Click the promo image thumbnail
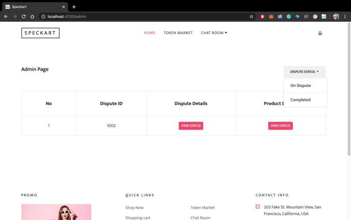Viewport: 351px width, 220px height. click(56, 212)
